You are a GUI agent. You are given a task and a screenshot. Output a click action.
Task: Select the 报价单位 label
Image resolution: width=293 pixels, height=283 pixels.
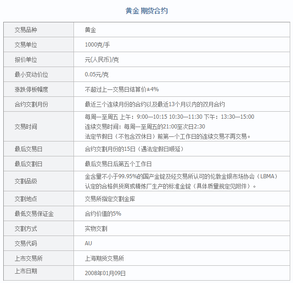click(26, 60)
